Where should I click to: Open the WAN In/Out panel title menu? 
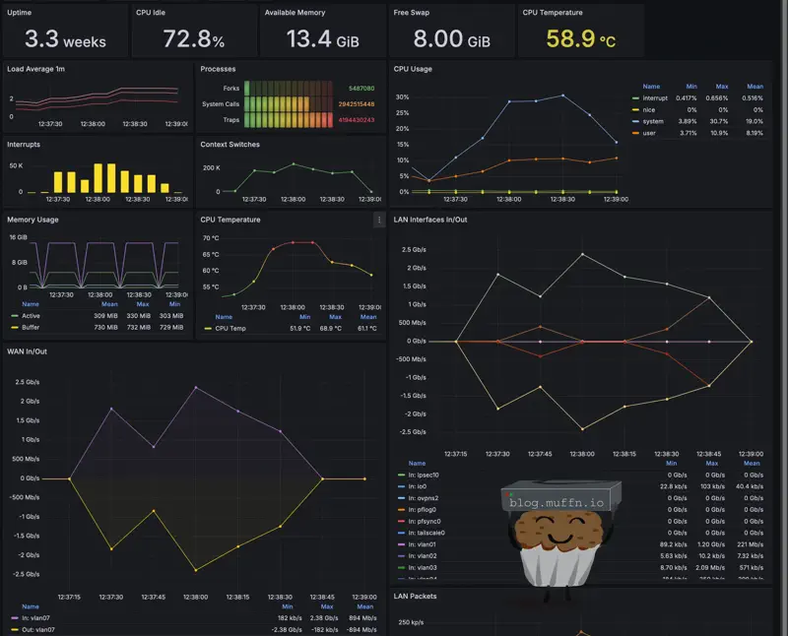pos(27,351)
